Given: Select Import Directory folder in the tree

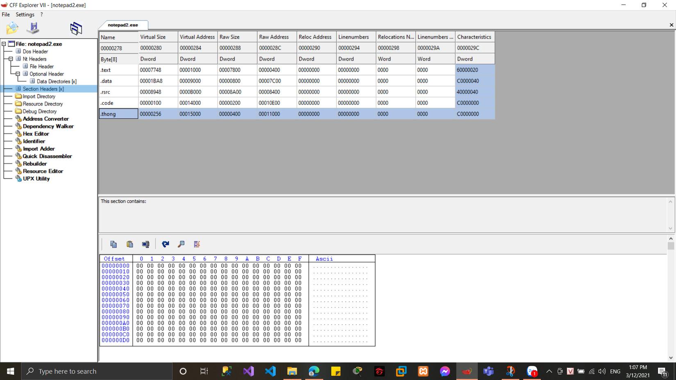Looking at the screenshot, I should tap(39, 96).
